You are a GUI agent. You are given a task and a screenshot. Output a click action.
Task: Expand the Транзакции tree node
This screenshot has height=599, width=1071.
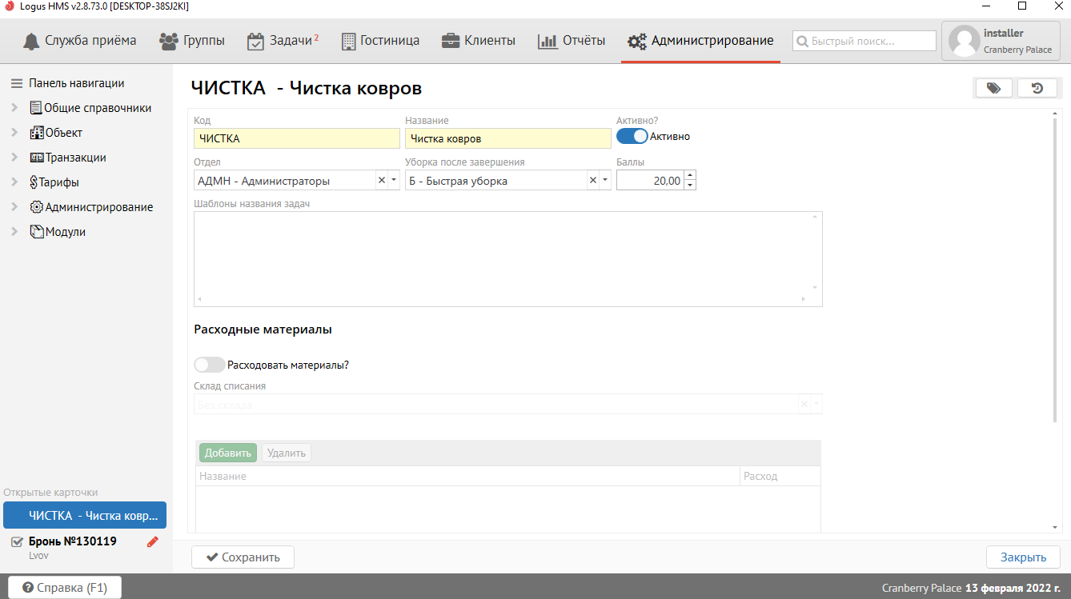pyautogui.click(x=14, y=158)
